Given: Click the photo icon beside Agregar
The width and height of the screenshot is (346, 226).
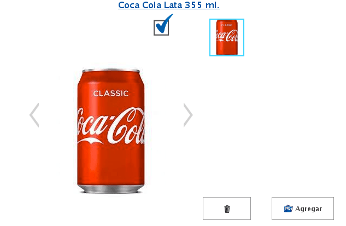Looking at the screenshot, I should tap(288, 208).
